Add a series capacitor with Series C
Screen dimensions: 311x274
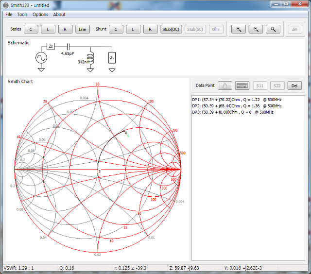[31, 29]
